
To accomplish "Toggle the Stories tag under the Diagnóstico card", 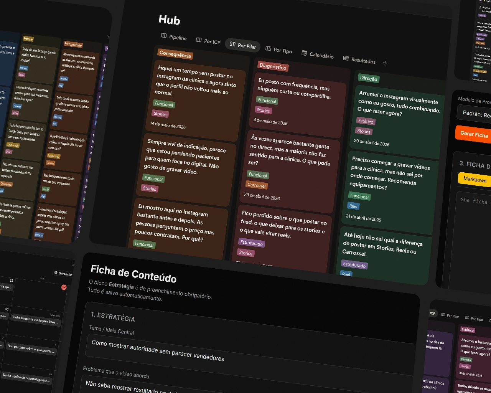I will pyautogui.click(x=264, y=111).
